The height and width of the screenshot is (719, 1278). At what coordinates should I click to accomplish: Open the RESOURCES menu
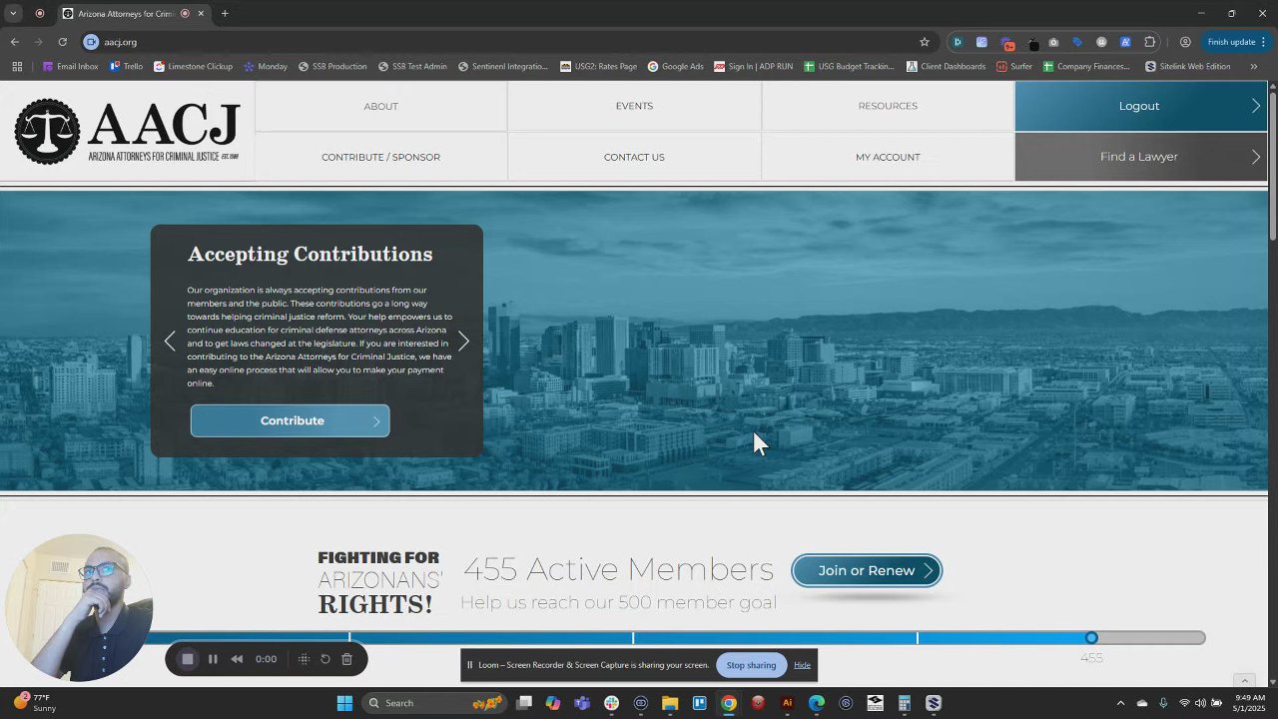click(888, 106)
